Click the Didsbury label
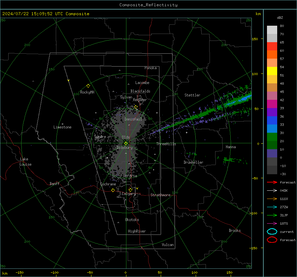This screenshot has height=277, width=297. click(125, 148)
